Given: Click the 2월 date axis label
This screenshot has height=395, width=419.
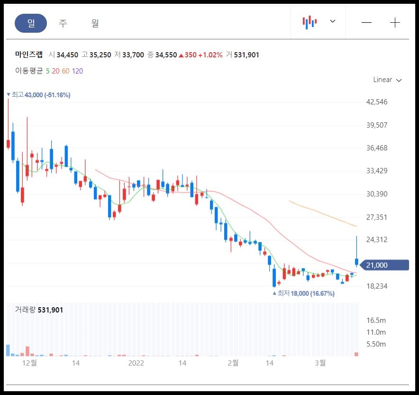Looking at the screenshot, I should (x=233, y=363).
